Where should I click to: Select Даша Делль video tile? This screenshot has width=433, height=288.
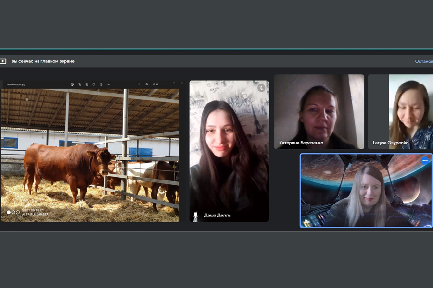(x=229, y=151)
